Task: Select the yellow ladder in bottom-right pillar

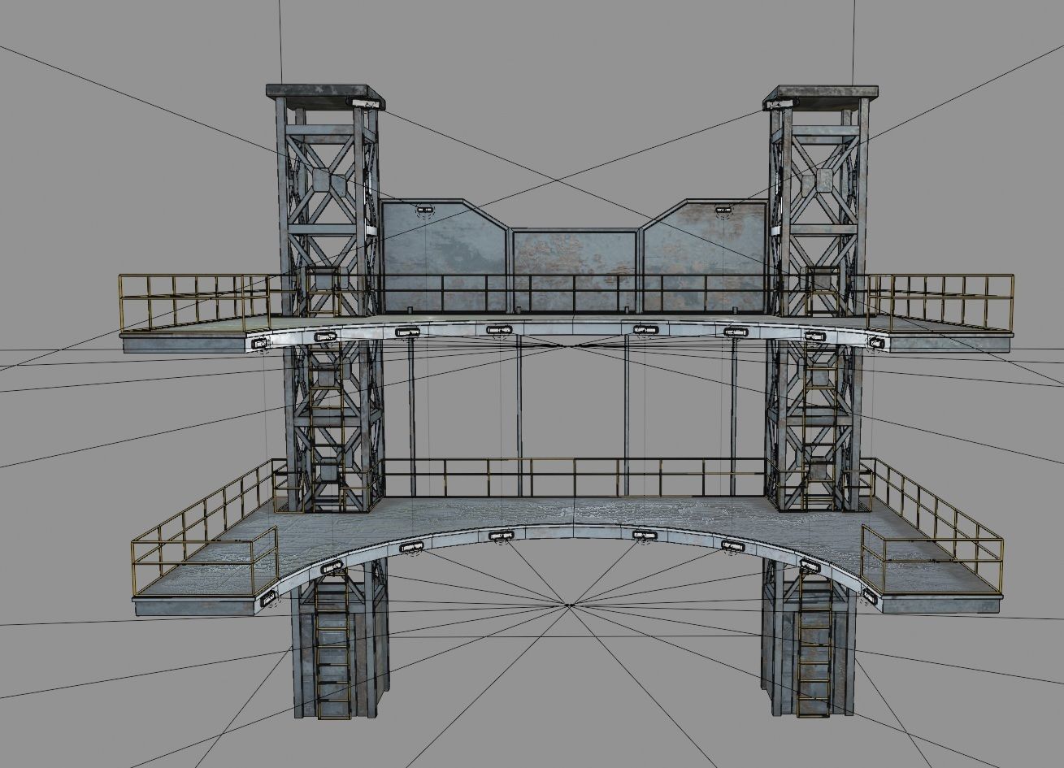Action: [814, 646]
